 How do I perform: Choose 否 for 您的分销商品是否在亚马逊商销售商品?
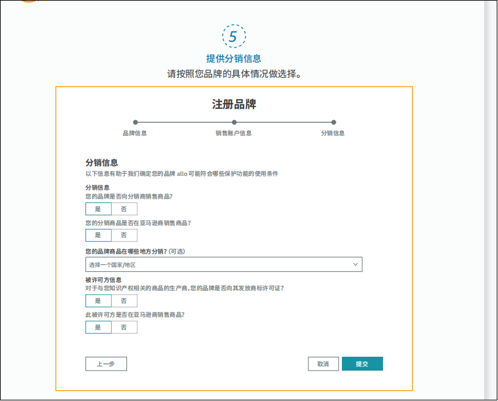(x=124, y=235)
